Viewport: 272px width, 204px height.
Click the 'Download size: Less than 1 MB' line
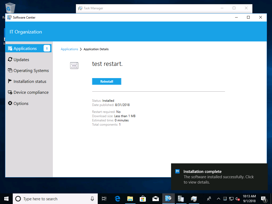114,116
